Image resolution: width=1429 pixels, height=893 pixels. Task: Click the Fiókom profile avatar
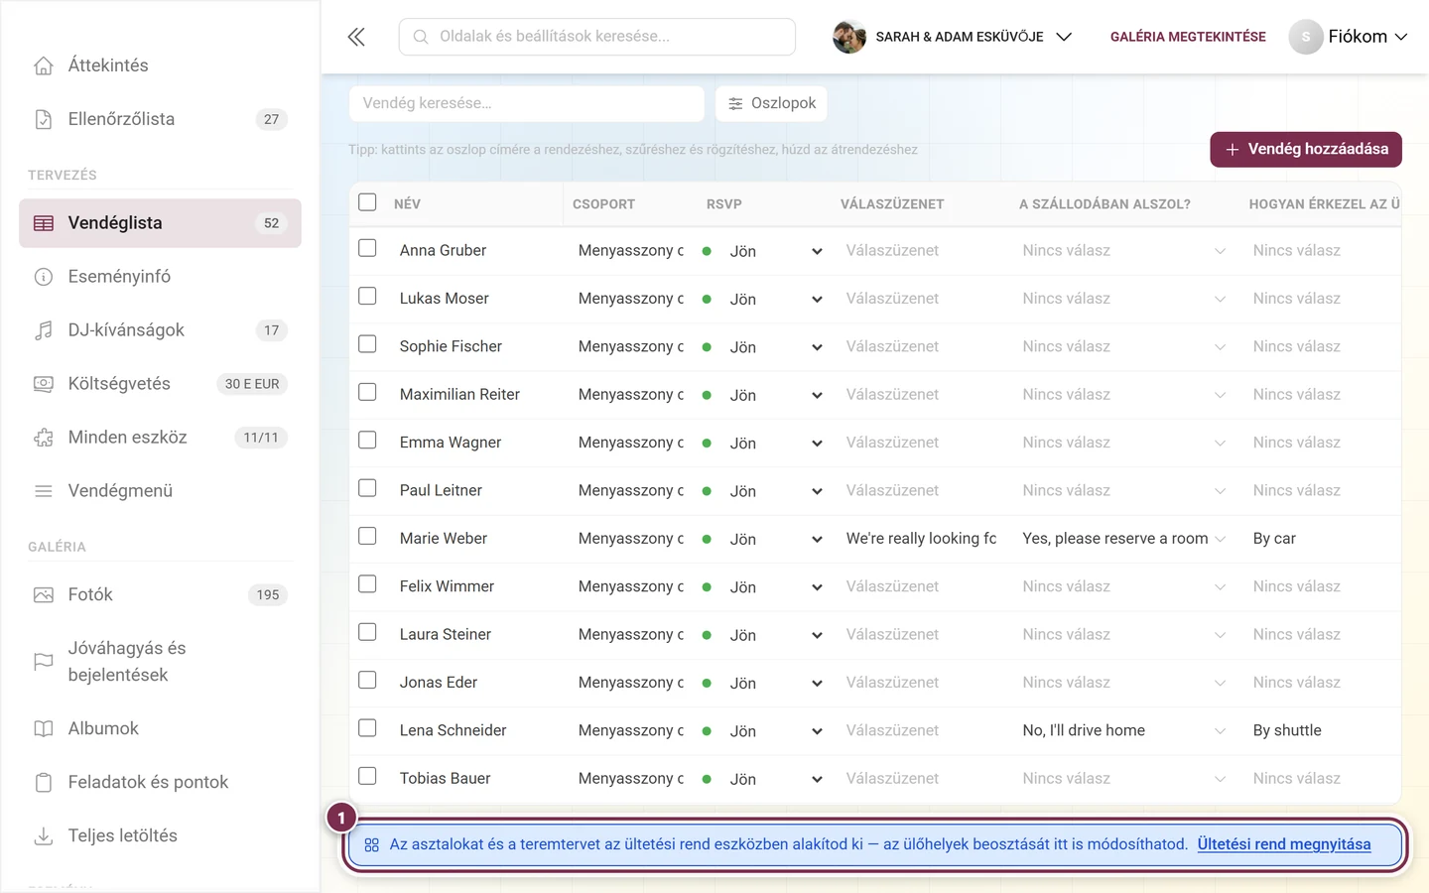coord(1306,37)
